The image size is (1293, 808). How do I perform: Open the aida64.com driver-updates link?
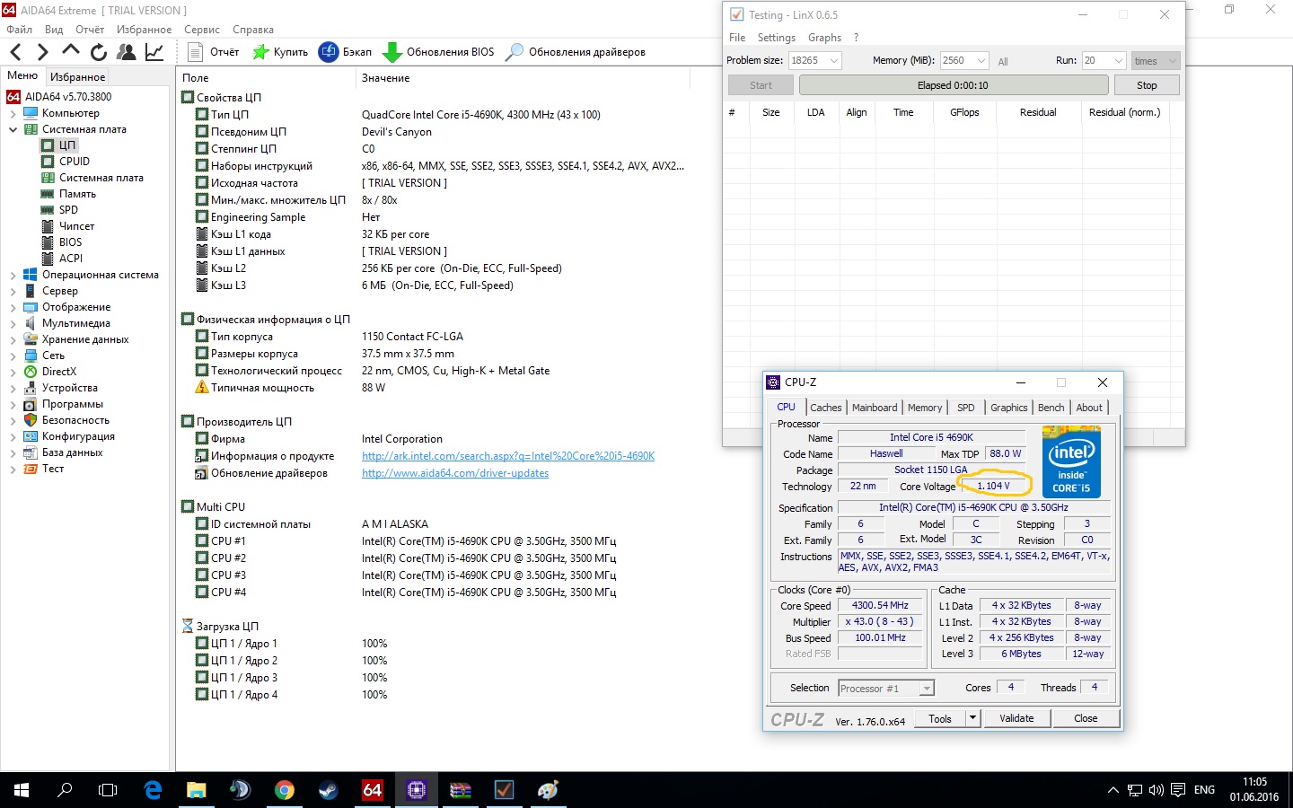[455, 473]
